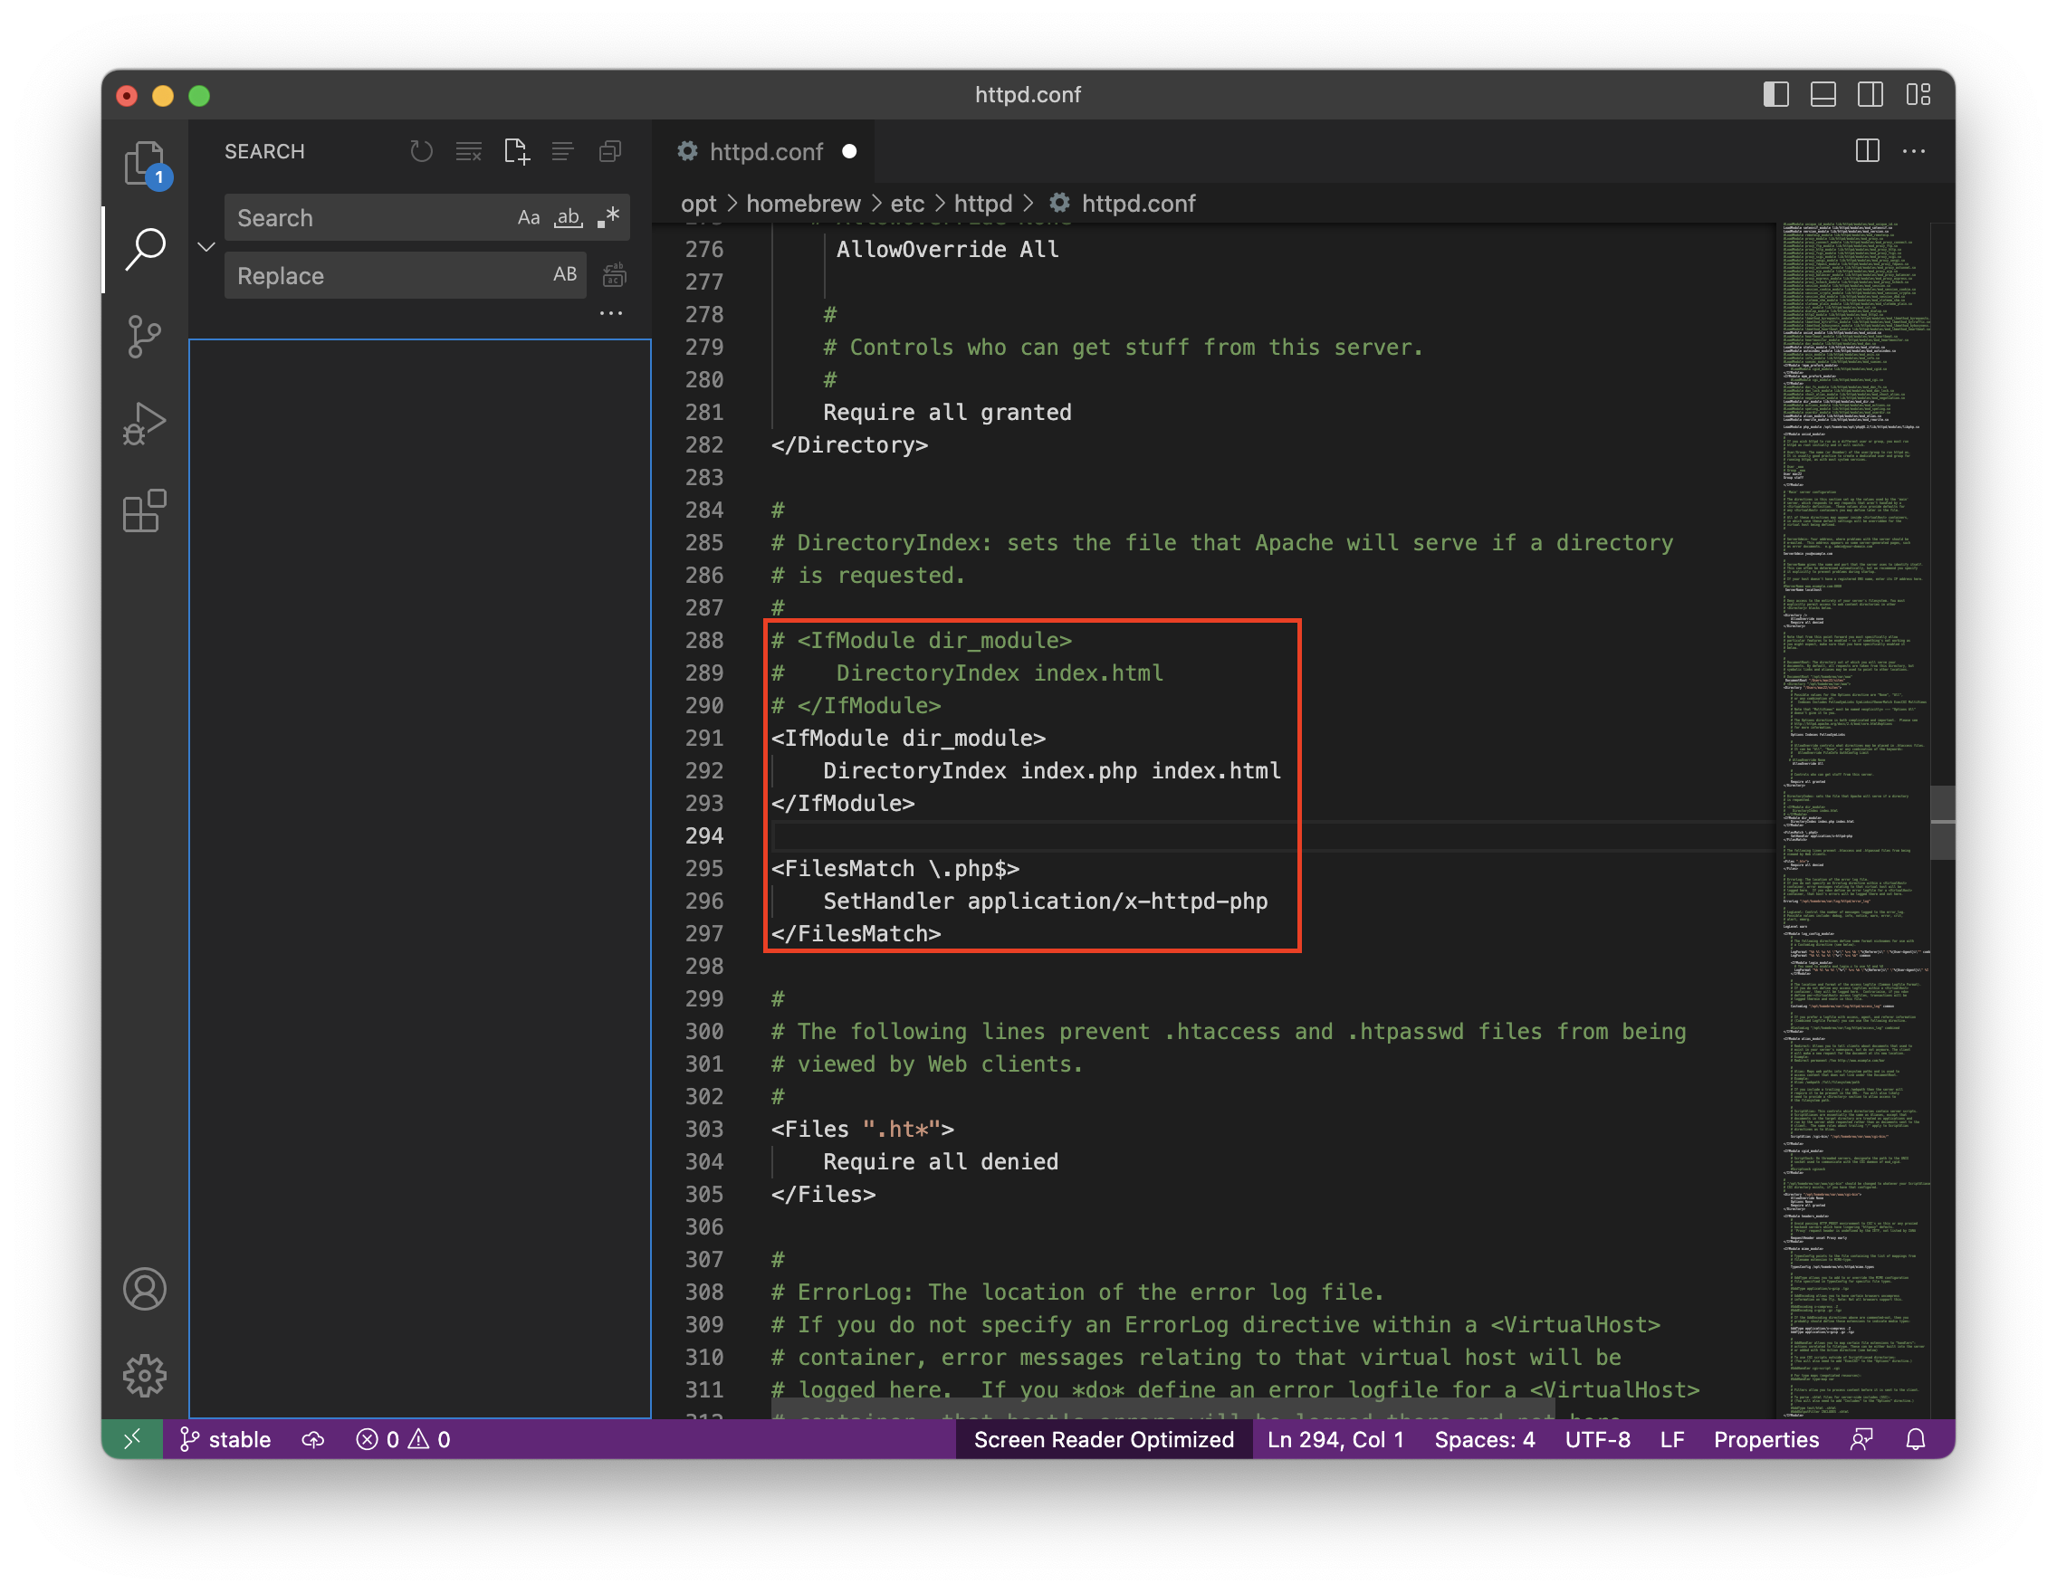The height and width of the screenshot is (1593, 2057).
Task: Open the Explorer view in activity bar
Action: click(x=144, y=163)
